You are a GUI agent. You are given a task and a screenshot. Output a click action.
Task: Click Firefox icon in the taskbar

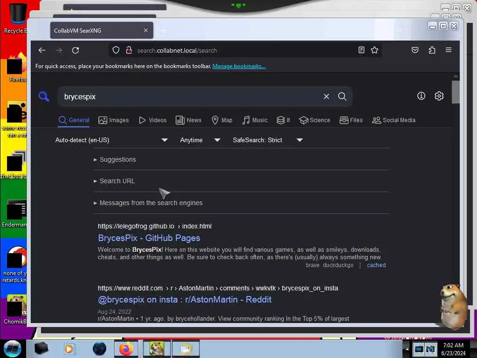(x=126, y=349)
